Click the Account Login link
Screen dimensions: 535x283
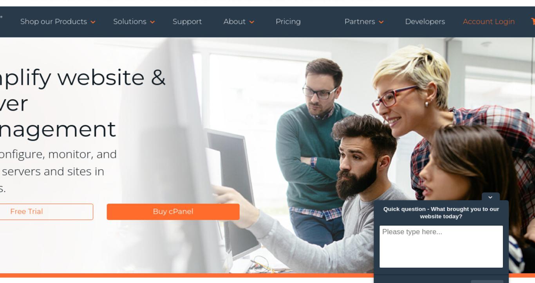489,21
